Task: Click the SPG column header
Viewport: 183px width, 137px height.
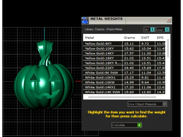Action: (160, 38)
